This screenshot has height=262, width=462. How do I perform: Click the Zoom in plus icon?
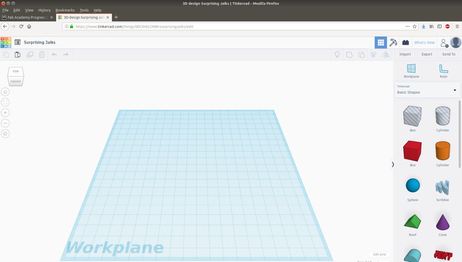pyautogui.click(x=5, y=113)
